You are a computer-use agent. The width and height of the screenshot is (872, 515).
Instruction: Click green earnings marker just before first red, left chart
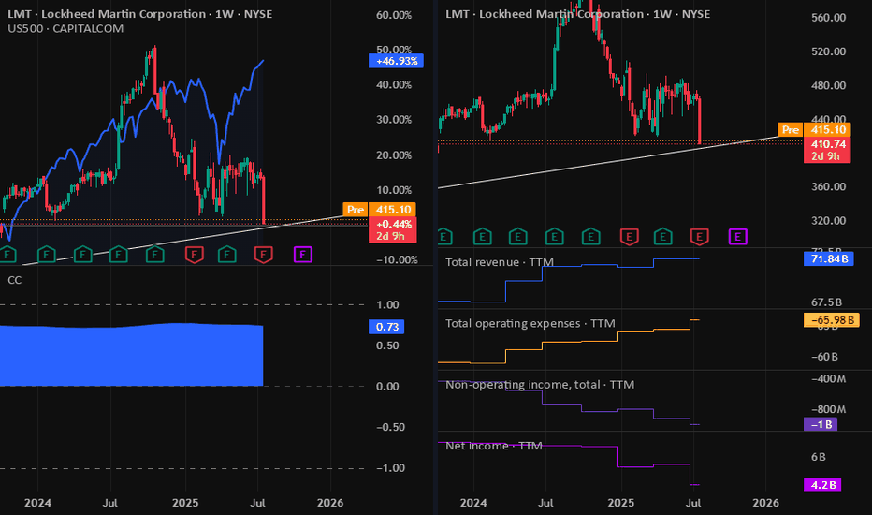click(x=154, y=255)
